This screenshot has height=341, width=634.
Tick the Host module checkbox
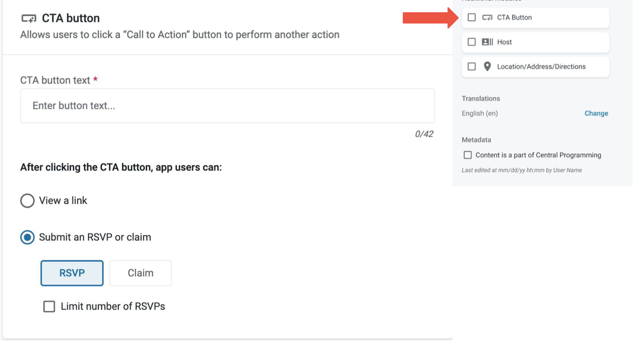tap(472, 42)
